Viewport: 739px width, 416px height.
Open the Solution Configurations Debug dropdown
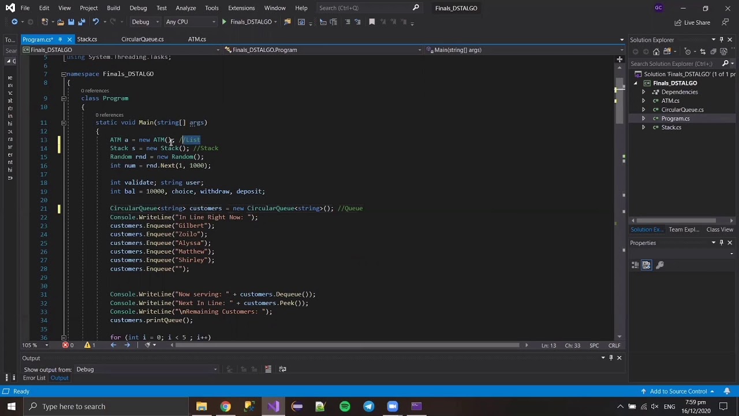click(145, 22)
